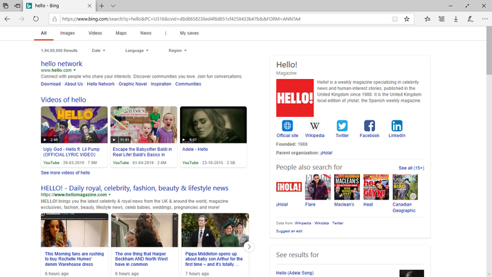Click the Suggest an edit link
The width and height of the screenshot is (492, 277).
pos(289,231)
